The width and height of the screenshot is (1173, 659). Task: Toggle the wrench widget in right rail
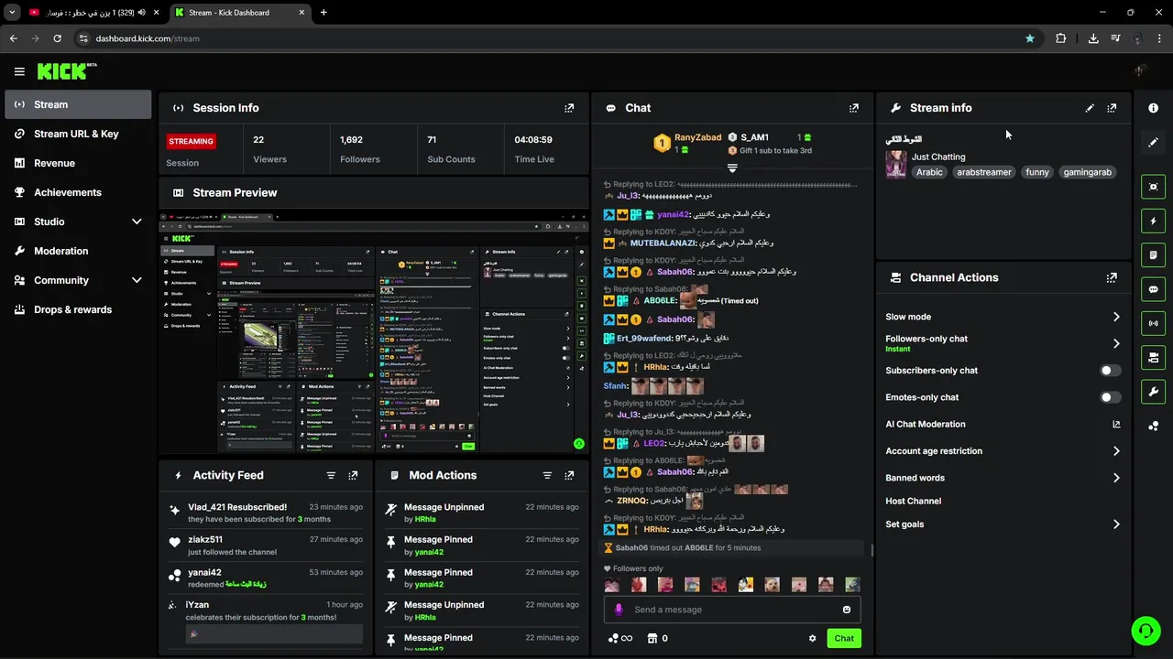tap(1153, 392)
